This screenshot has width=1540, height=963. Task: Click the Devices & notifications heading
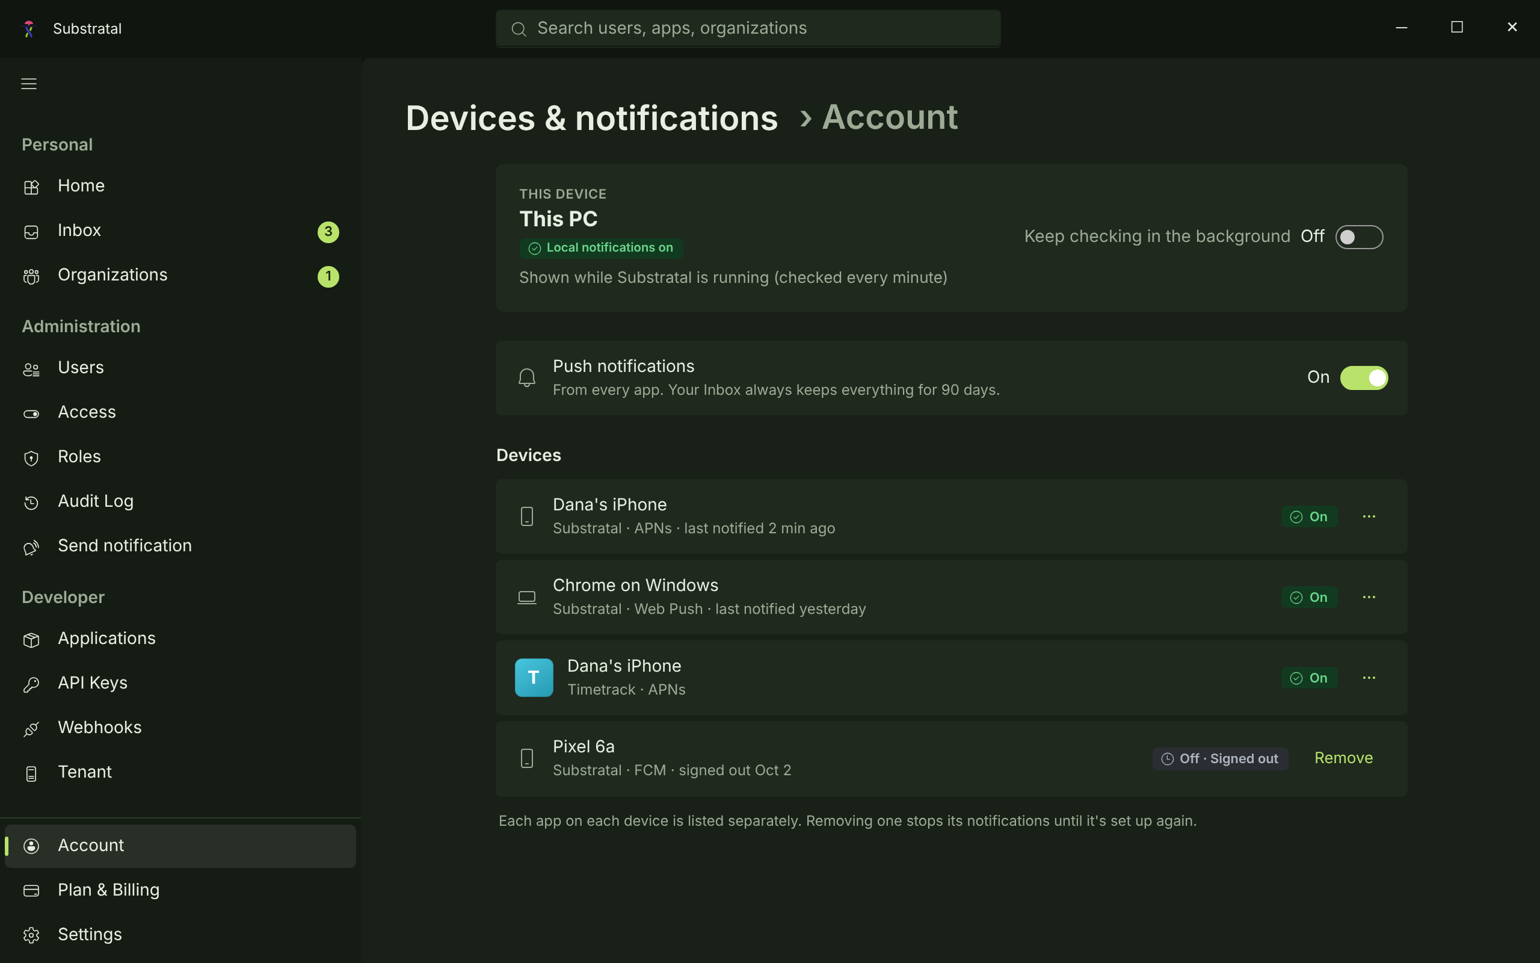pyautogui.click(x=592, y=119)
